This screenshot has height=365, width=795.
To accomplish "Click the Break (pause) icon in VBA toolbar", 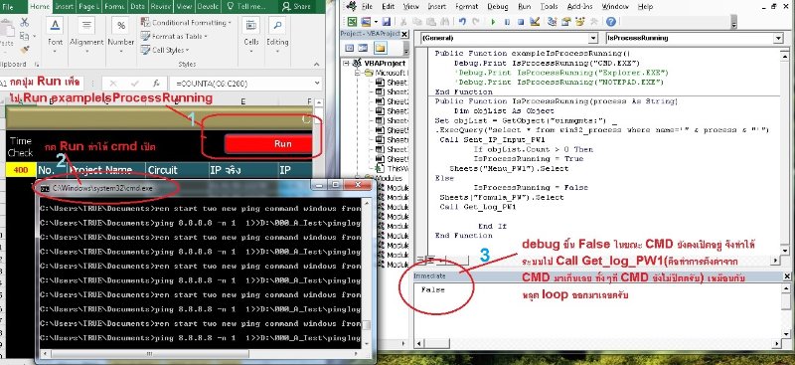I will pyautogui.click(x=507, y=22).
